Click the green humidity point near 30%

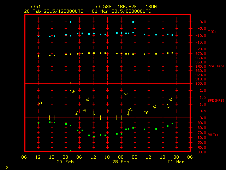[71, 151]
